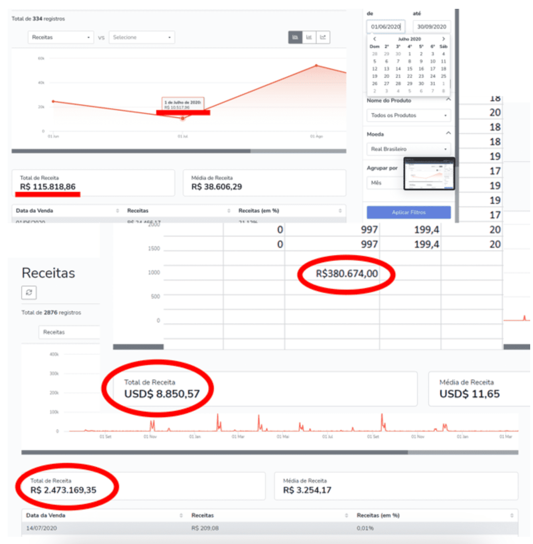Collapse the Nome do Produto filter section
Screen dimensions: 533x544
pos(448,99)
